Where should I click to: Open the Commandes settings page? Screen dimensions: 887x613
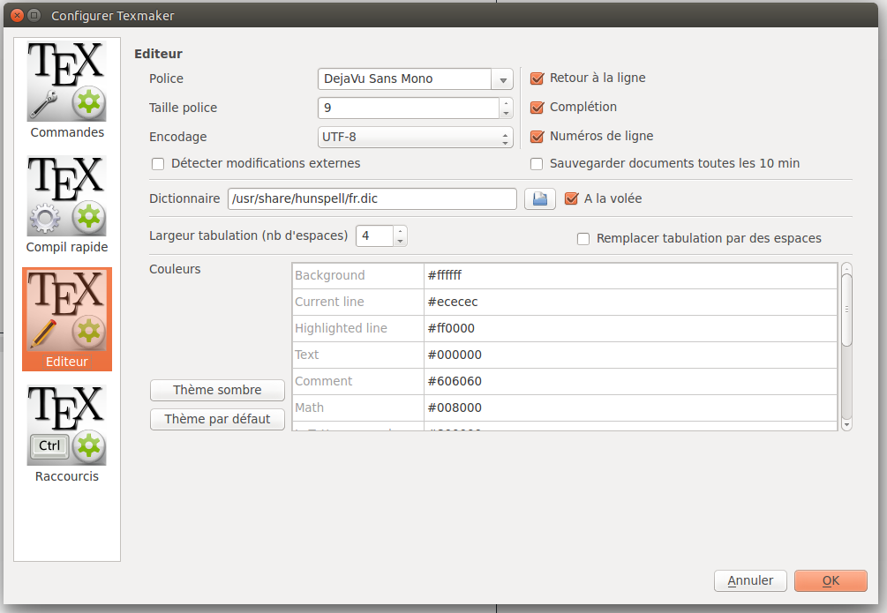(67, 89)
